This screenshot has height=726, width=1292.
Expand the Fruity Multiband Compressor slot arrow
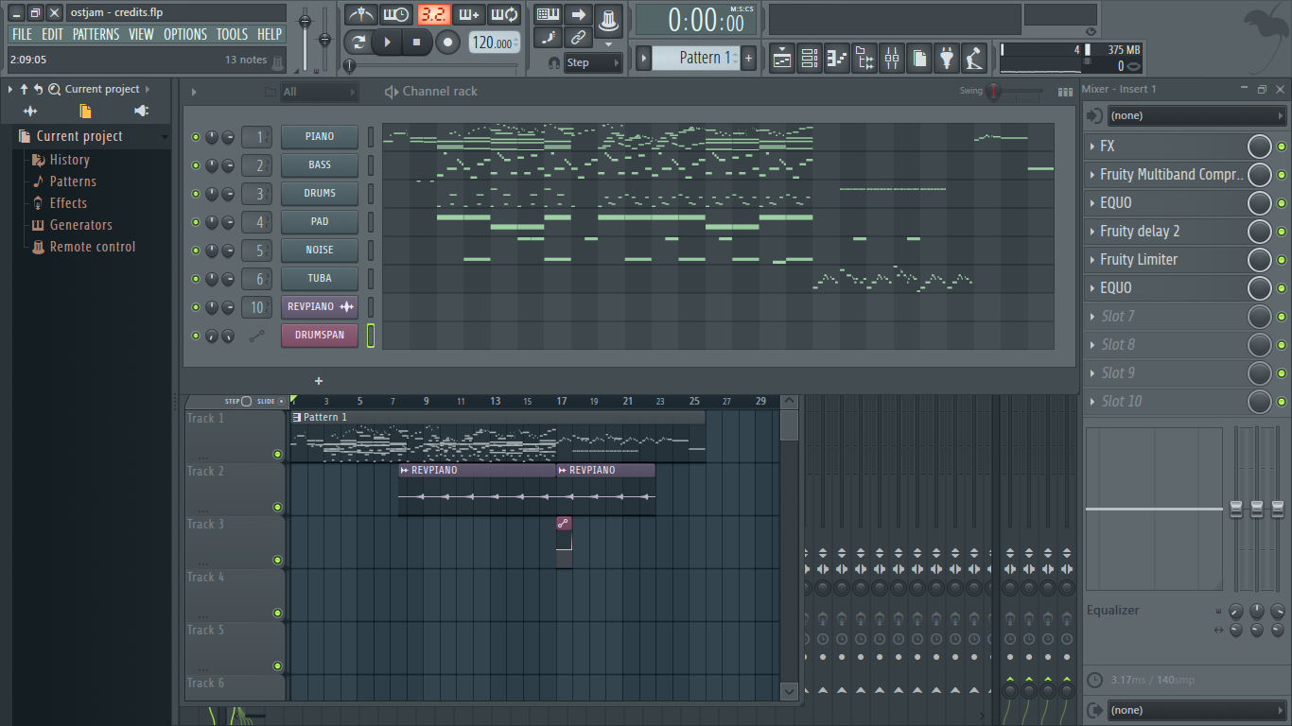point(1092,175)
